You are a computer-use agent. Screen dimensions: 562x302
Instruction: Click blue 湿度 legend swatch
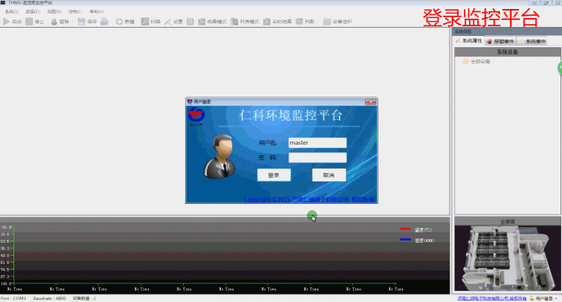(x=405, y=240)
